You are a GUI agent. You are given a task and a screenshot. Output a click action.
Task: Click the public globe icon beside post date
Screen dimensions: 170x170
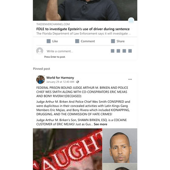click(78, 82)
